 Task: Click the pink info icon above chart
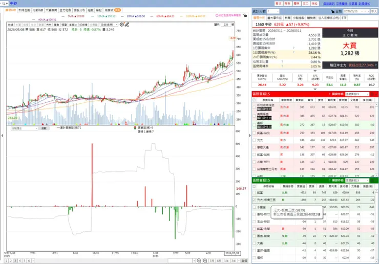point(217,15)
